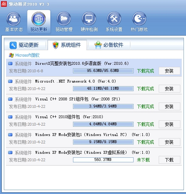Open 驱动管理 folder icon
This screenshot has height=194, width=186.
64,19
